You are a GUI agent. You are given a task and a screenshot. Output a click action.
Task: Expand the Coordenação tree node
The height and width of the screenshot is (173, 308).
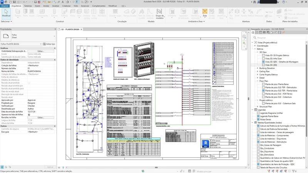[255, 46]
